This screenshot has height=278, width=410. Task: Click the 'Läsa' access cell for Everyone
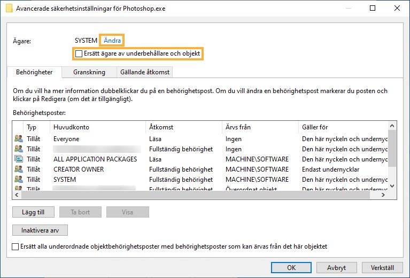pyautogui.click(x=155, y=139)
